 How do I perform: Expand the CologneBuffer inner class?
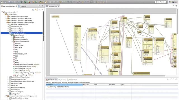tap(12, 37)
